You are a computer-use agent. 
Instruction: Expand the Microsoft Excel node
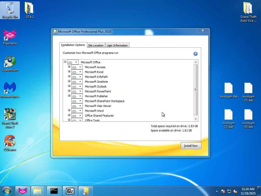pyautogui.click(x=69, y=71)
